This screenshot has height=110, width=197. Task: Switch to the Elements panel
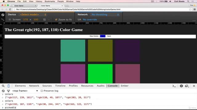coord(20,86)
